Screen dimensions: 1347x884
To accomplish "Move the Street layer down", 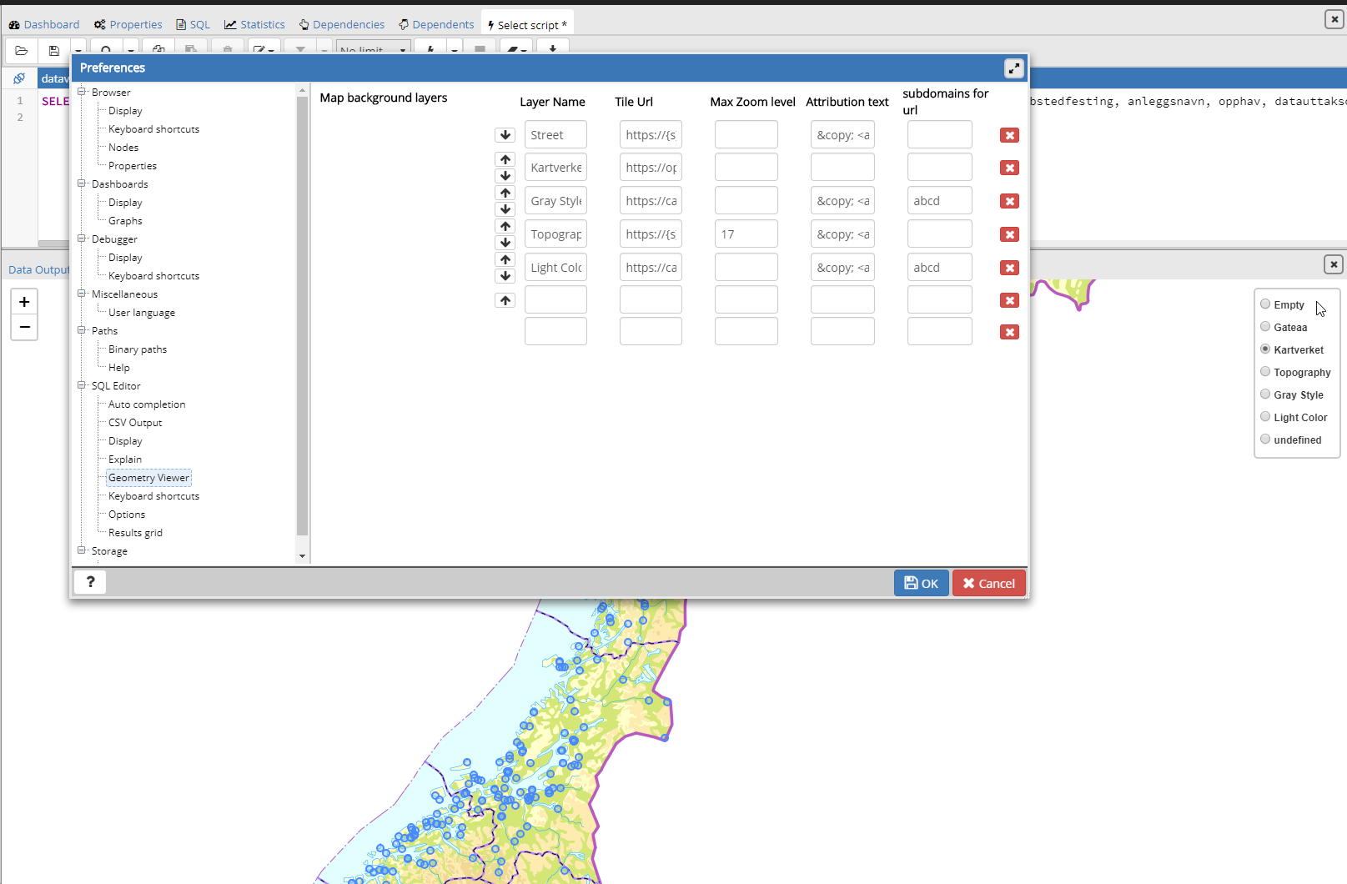I will [x=505, y=135].
